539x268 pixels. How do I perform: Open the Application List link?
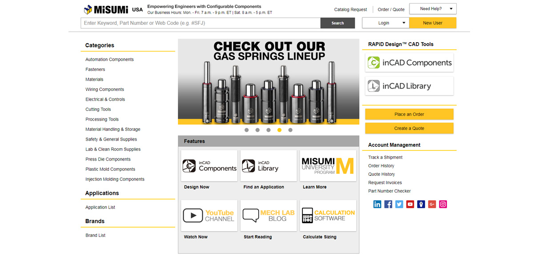100,207
